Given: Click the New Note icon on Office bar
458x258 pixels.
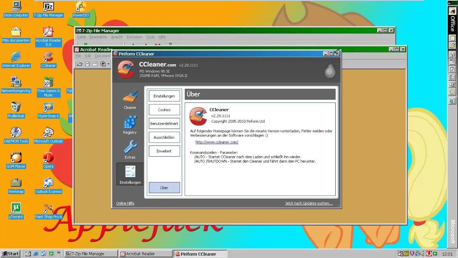Looking at the screenshot, I should pos(452,91).
